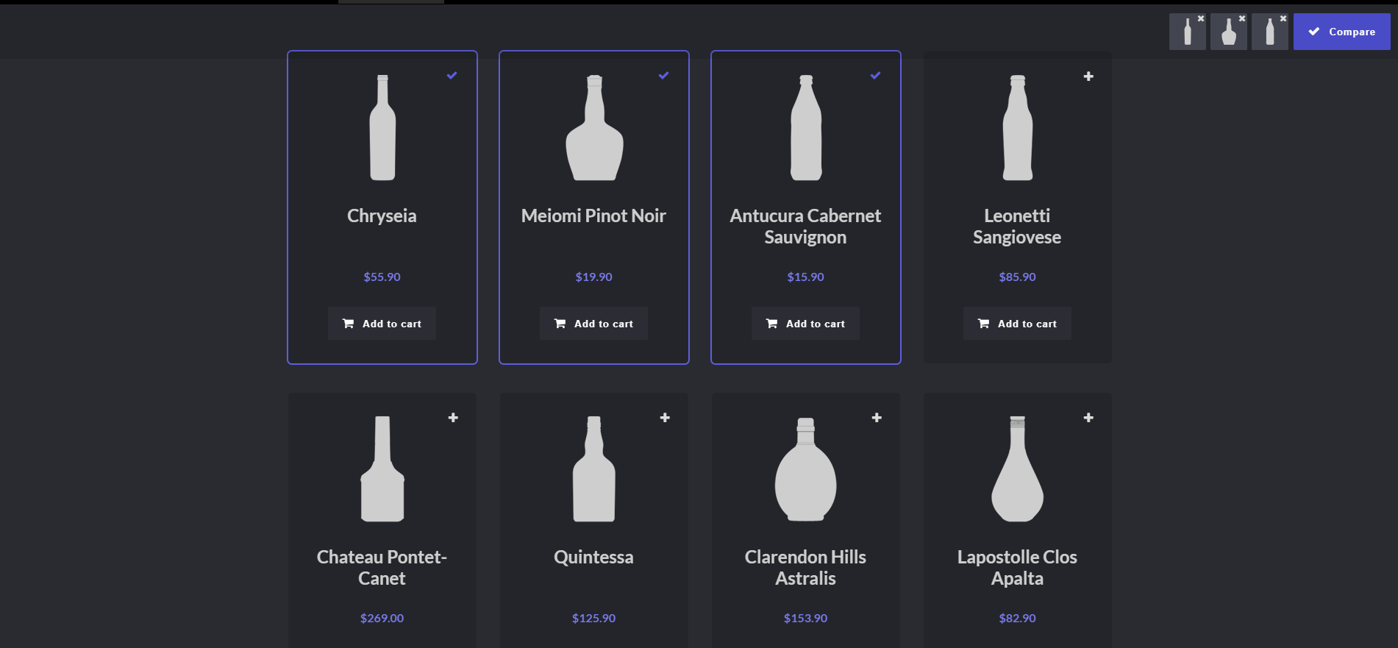Viewport: 1398px width, 648px height.
Task: Click the Leonetti Sangiovese bottle image
Action: [1018, 128]
